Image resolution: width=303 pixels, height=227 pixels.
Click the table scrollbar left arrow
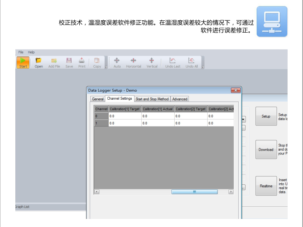click(97, 192)
